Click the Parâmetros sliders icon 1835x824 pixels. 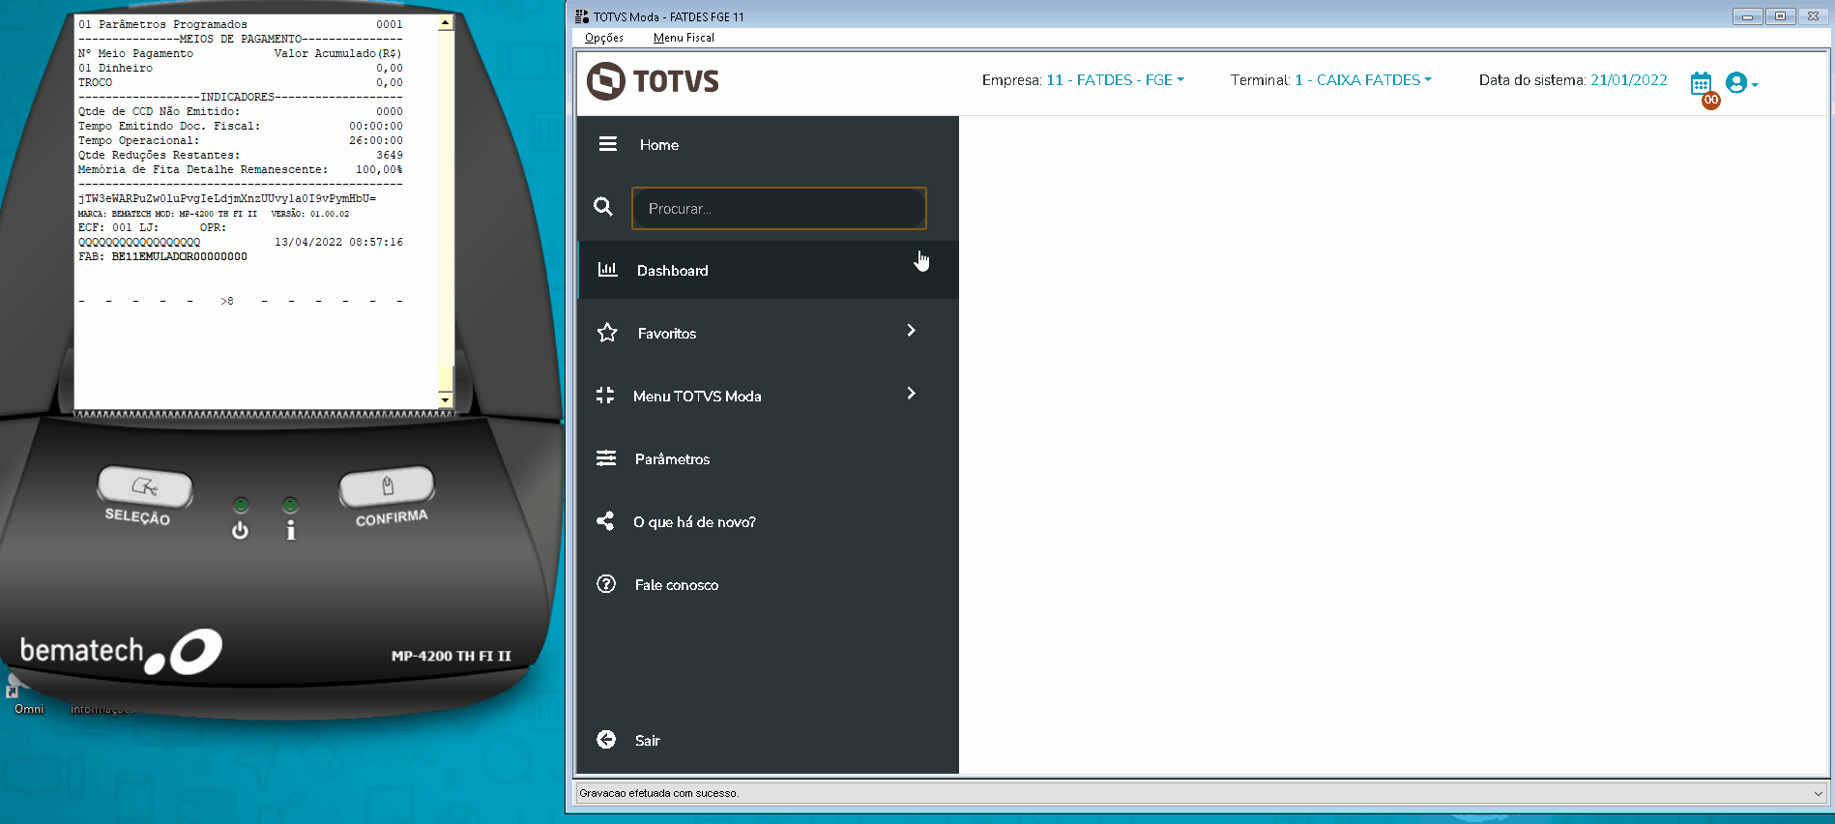click(x=606, y=458)
